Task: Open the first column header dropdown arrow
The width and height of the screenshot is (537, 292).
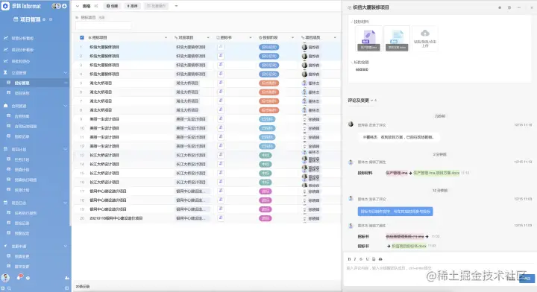Action: click(x=166, y=37)
